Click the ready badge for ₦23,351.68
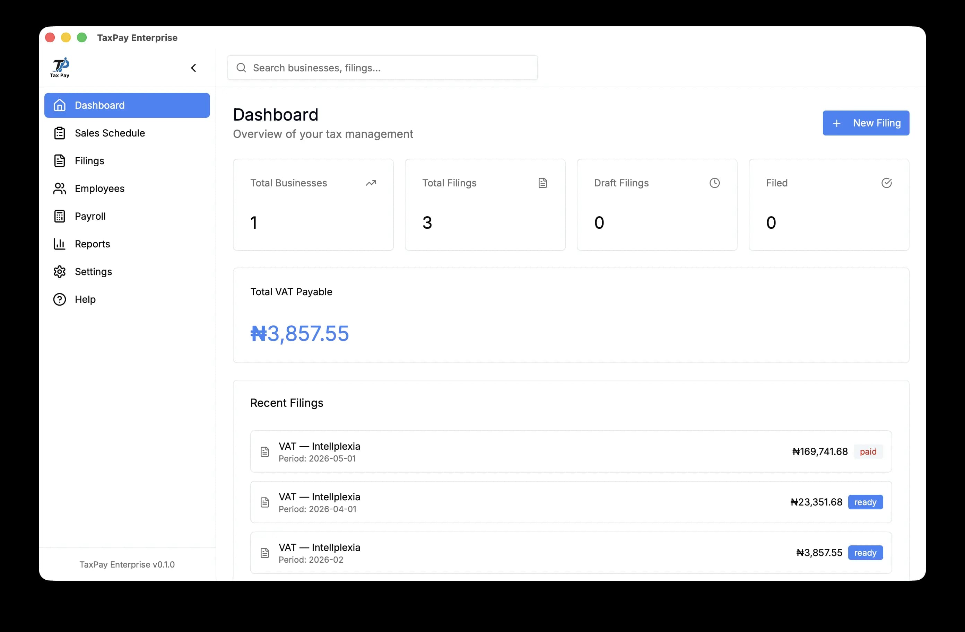965x632 pixels. point(865,502)
